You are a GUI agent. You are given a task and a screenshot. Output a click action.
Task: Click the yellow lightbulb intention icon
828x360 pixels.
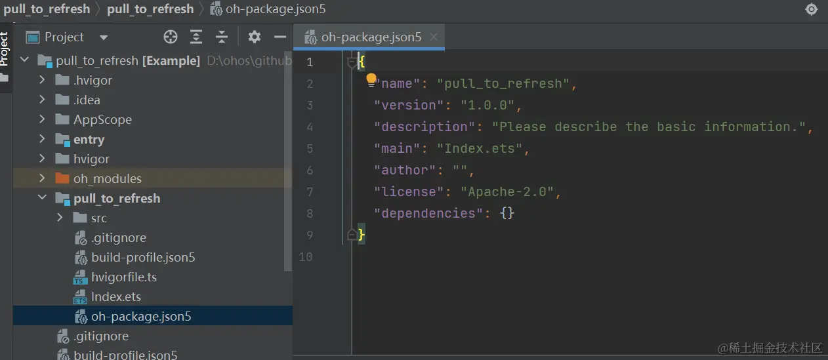371,79
